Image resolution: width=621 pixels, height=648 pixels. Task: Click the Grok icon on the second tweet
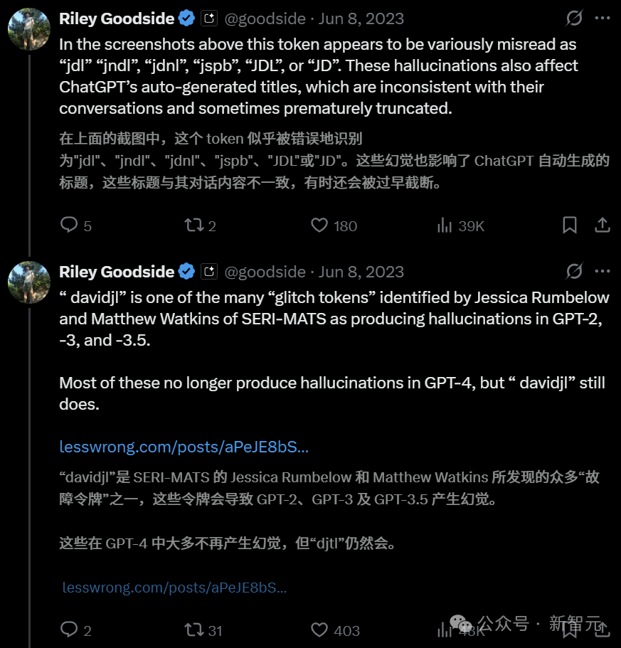[x=574, y=272]
